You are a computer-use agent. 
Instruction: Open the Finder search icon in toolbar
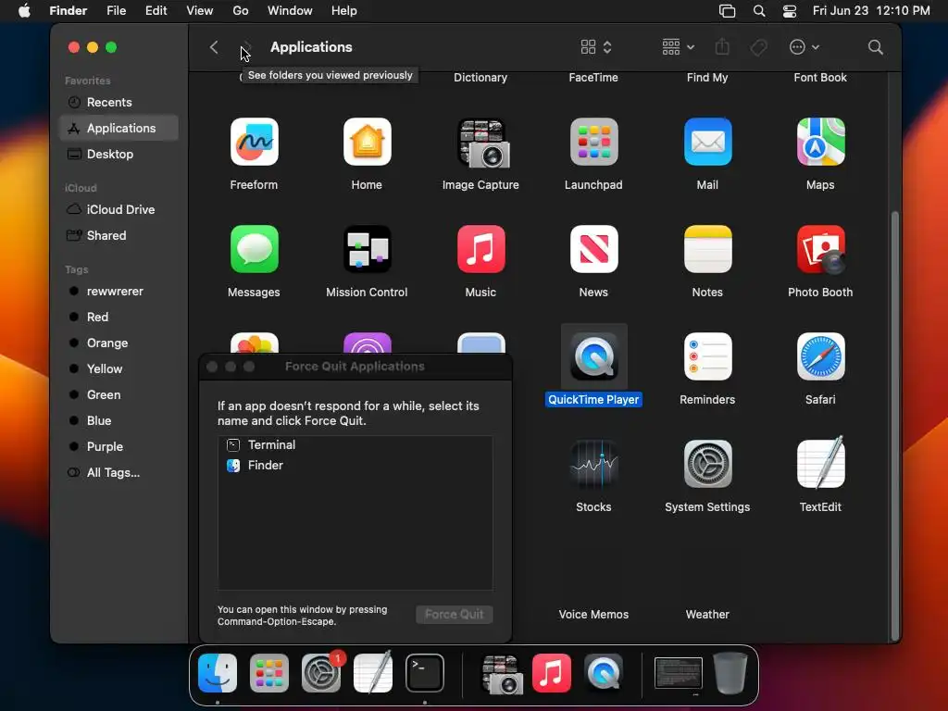click(875, 47)
